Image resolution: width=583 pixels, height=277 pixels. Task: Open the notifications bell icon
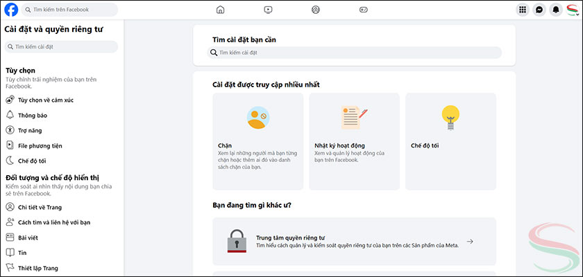556,10
